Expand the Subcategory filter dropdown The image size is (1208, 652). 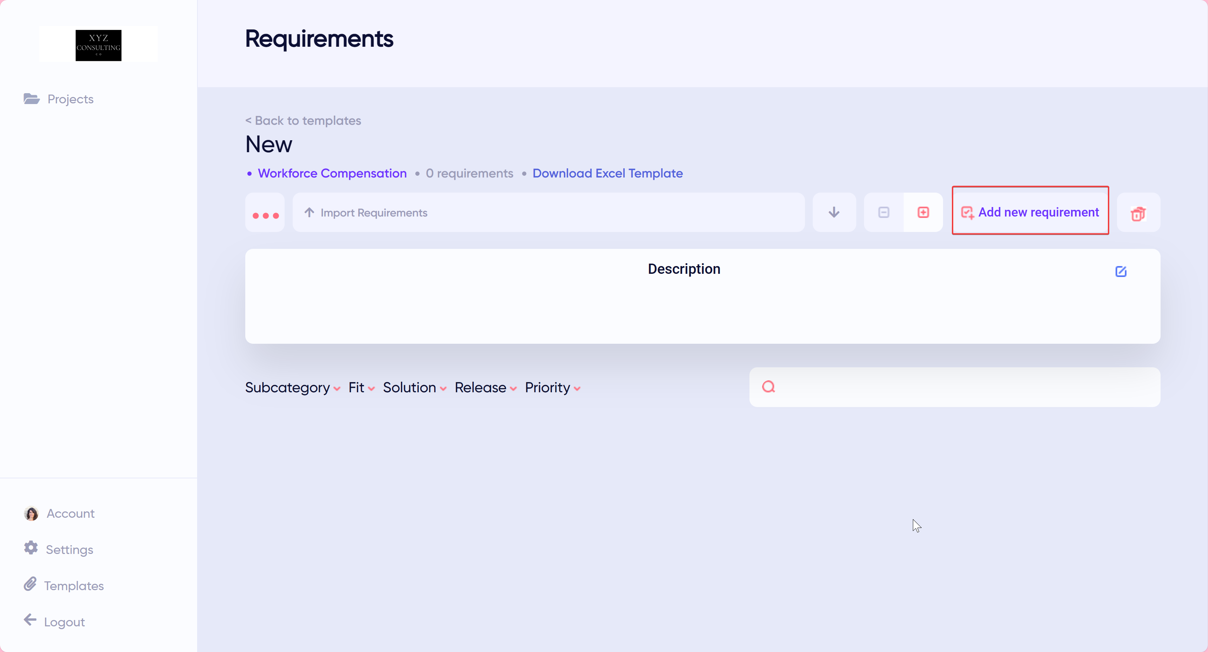click(292, 387)
